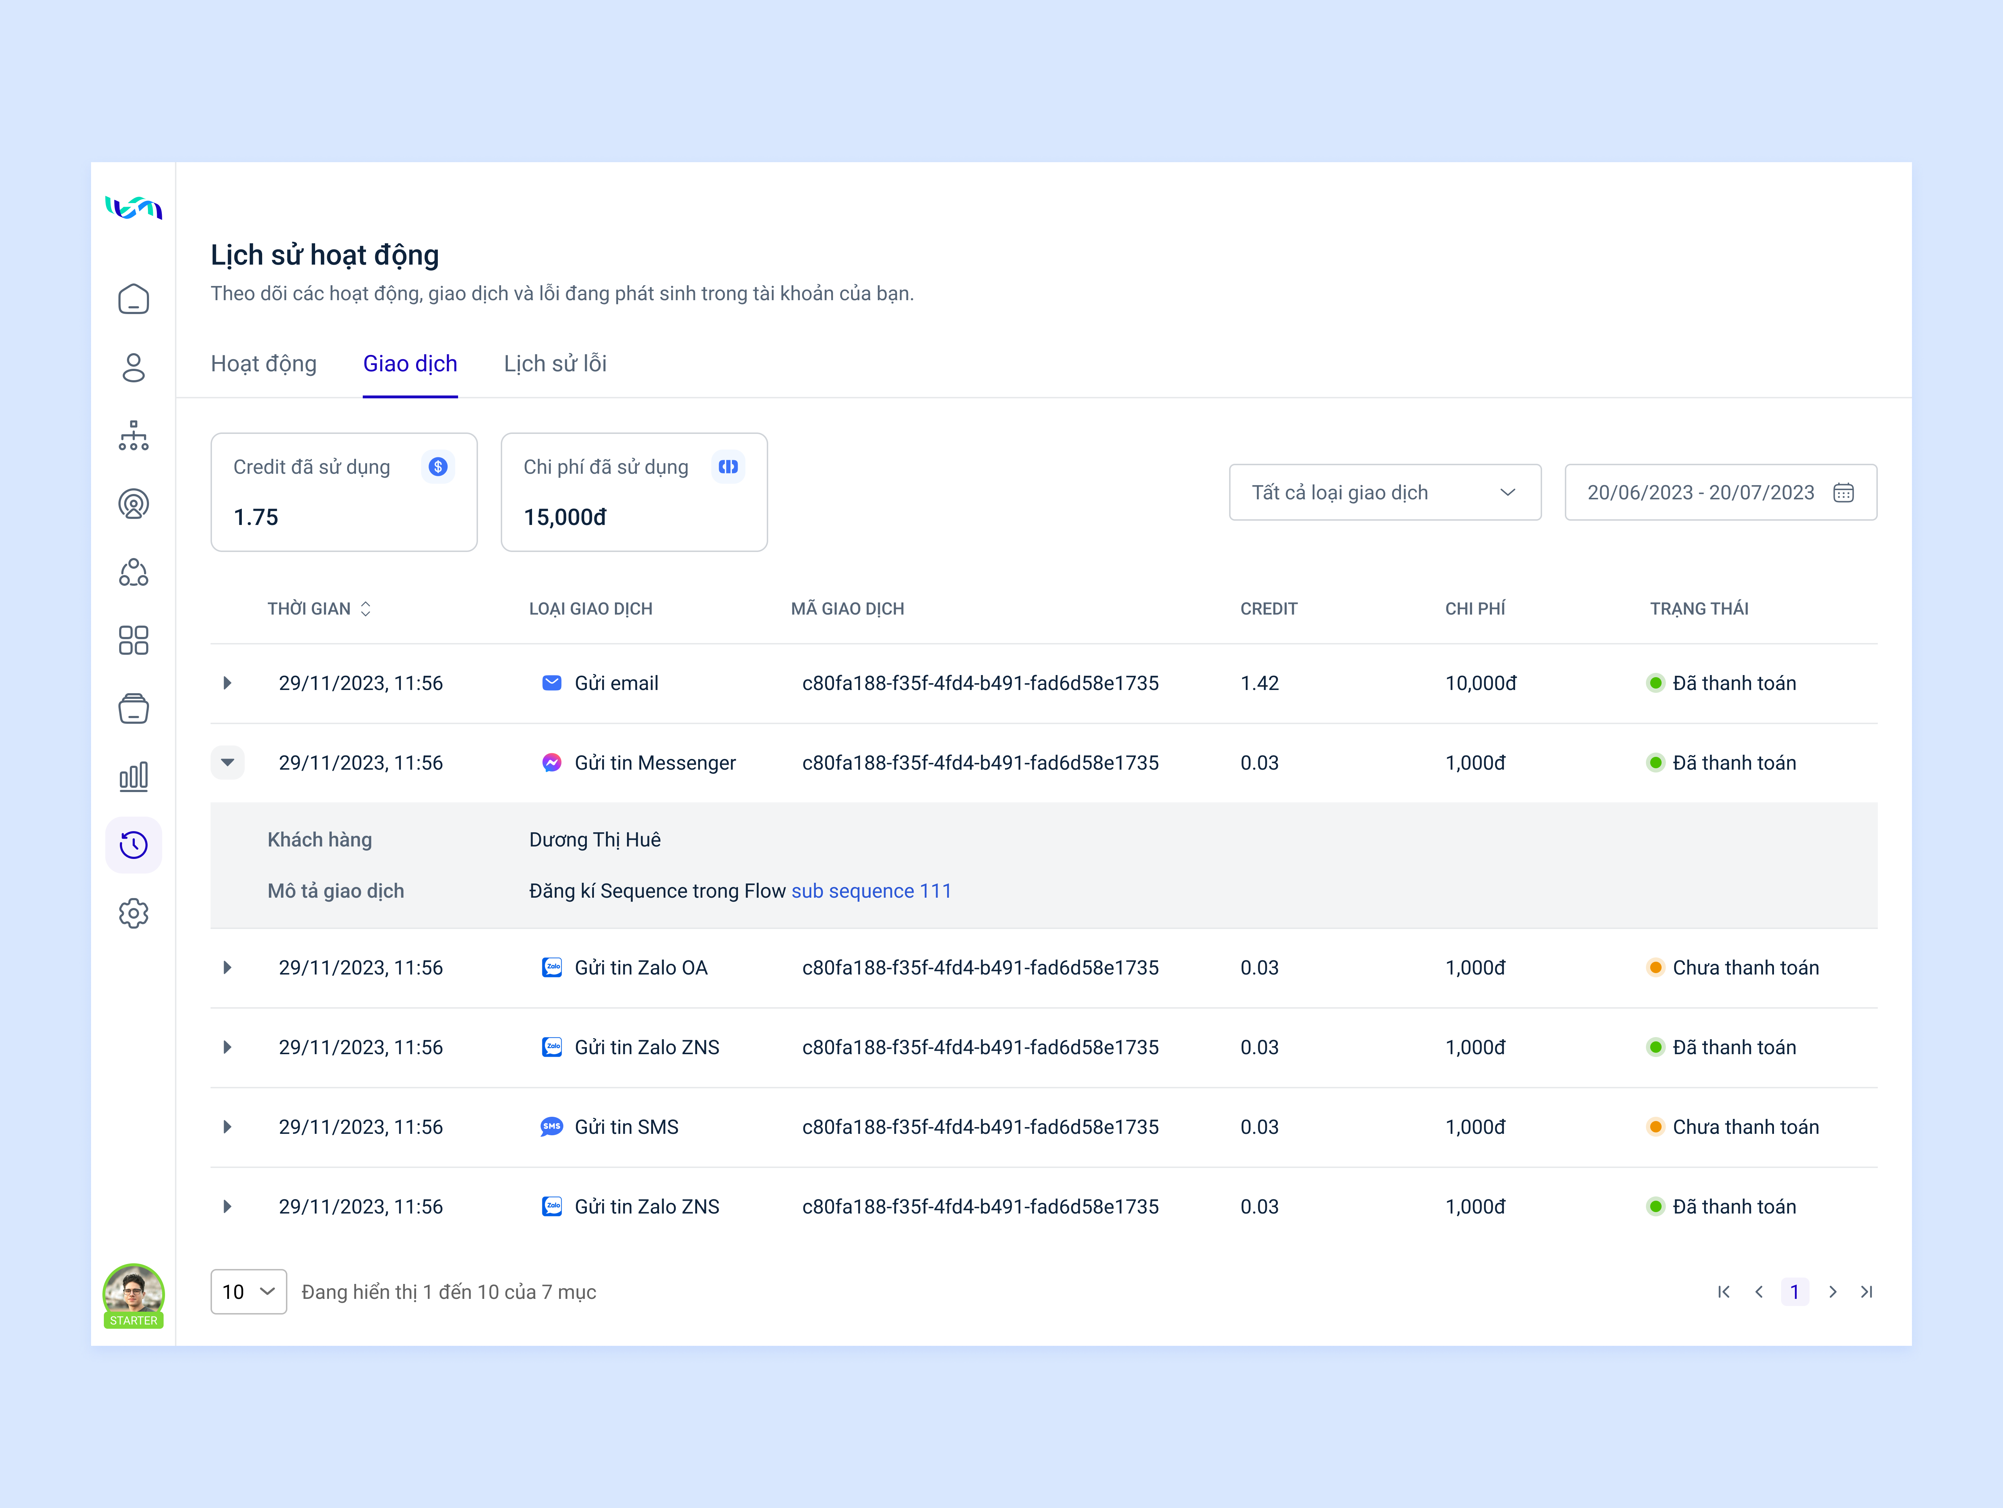Click the customer support headset icon in sidebar
This screenshot has width=2003, height=1508.
(x=134, y=504)
